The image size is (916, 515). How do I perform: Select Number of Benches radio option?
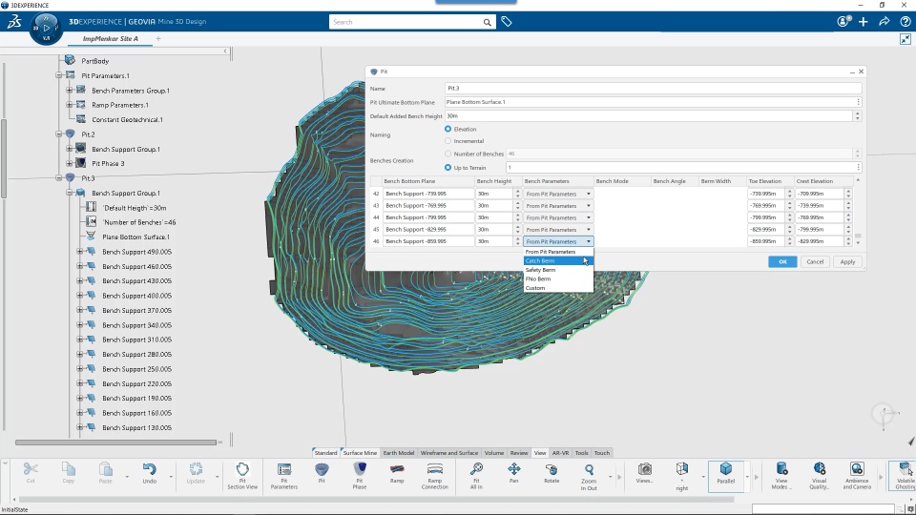[448, 154]
